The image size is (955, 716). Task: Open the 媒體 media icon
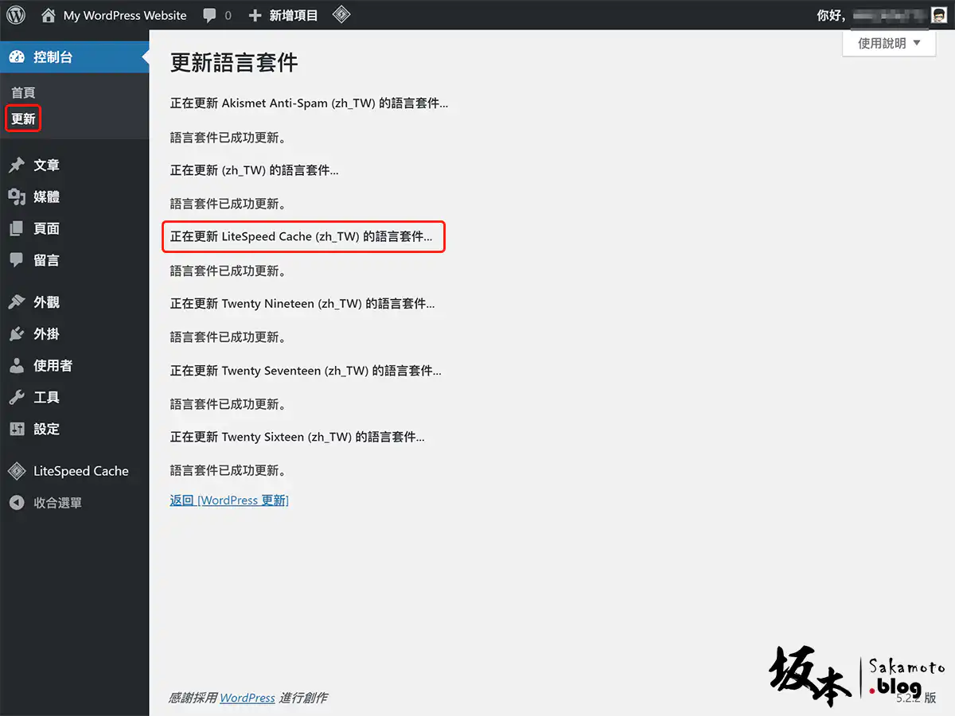pos(17,197)
